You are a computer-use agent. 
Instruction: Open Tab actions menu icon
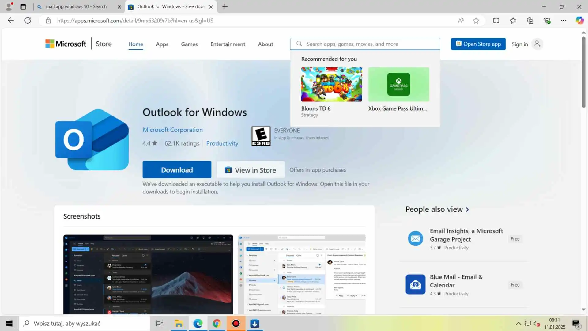23,6
